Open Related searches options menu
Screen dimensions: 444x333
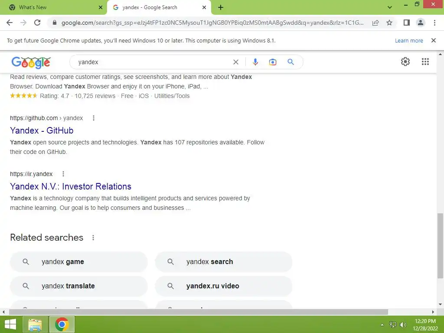(x=93, y=238)
